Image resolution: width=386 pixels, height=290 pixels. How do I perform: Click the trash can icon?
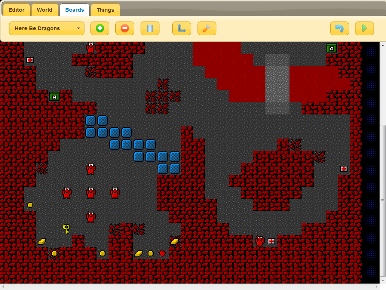[x=150, y=28]
